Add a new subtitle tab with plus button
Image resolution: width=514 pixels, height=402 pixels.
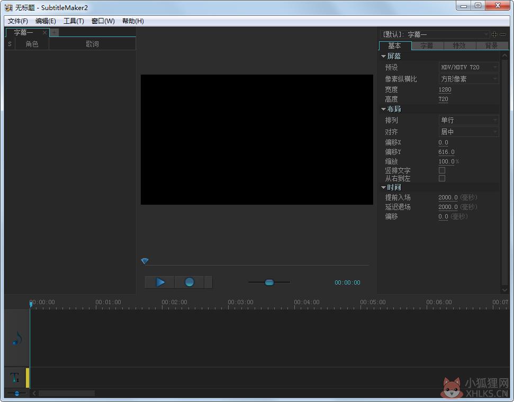tap(55, 32)
